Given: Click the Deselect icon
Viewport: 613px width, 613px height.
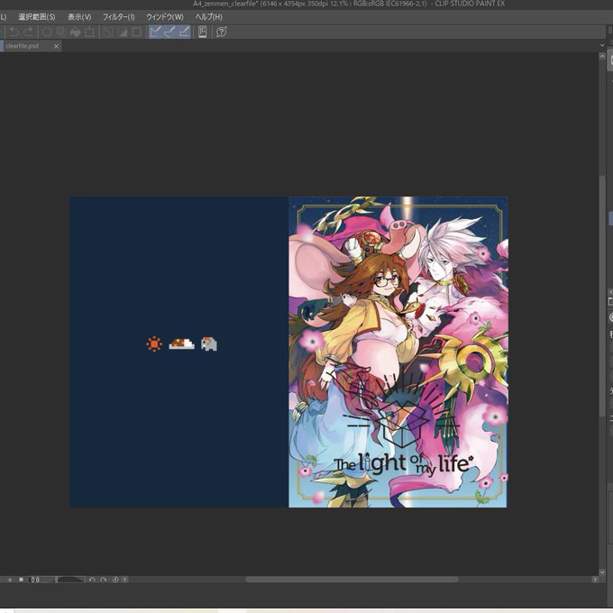Looking at the screenshot, I should 108,32.
